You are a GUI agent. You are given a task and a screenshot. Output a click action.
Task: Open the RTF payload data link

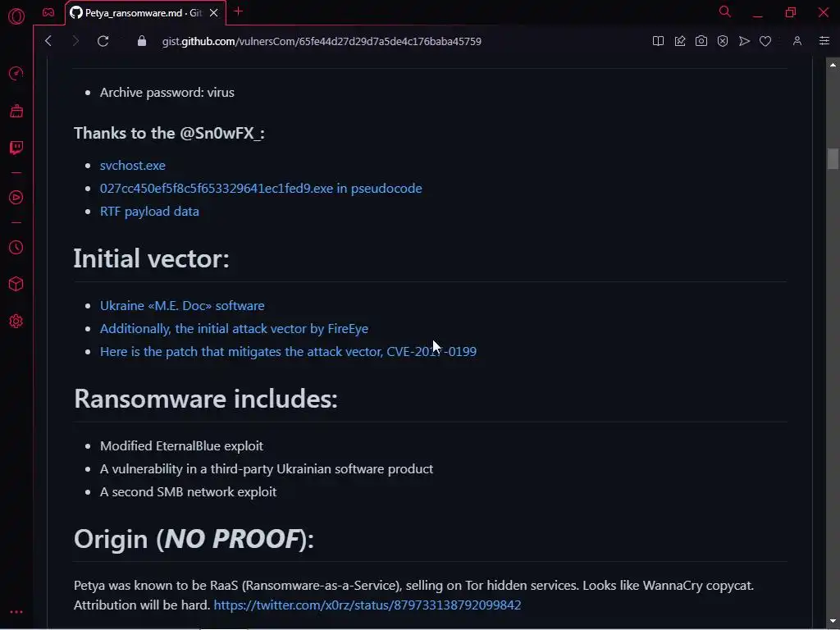coord(149,211)
